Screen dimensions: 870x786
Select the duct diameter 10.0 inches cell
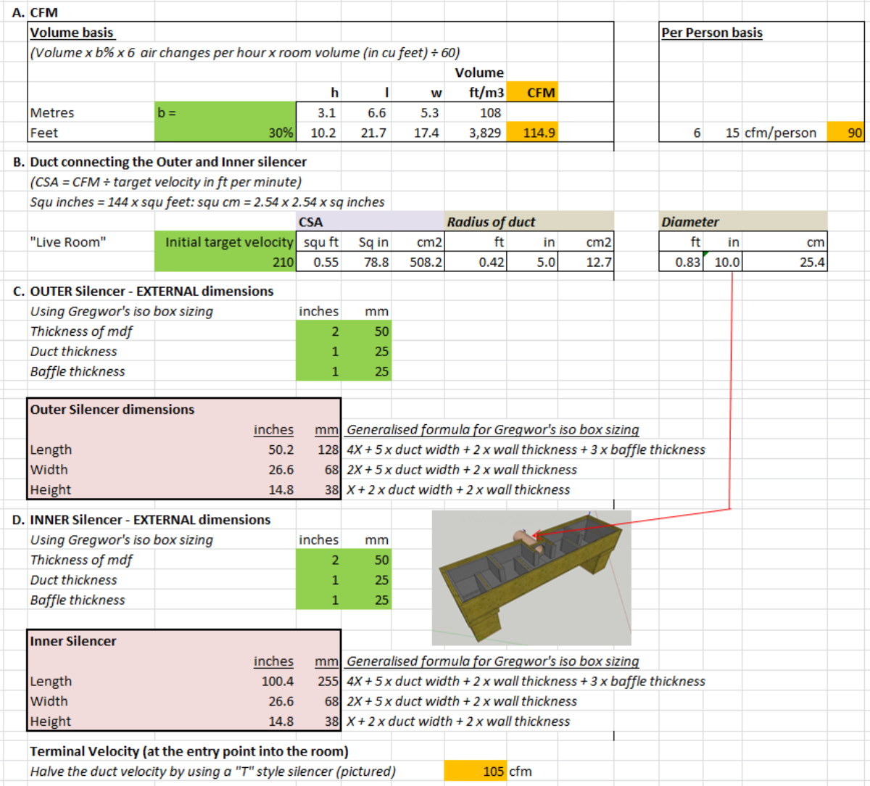722,262
